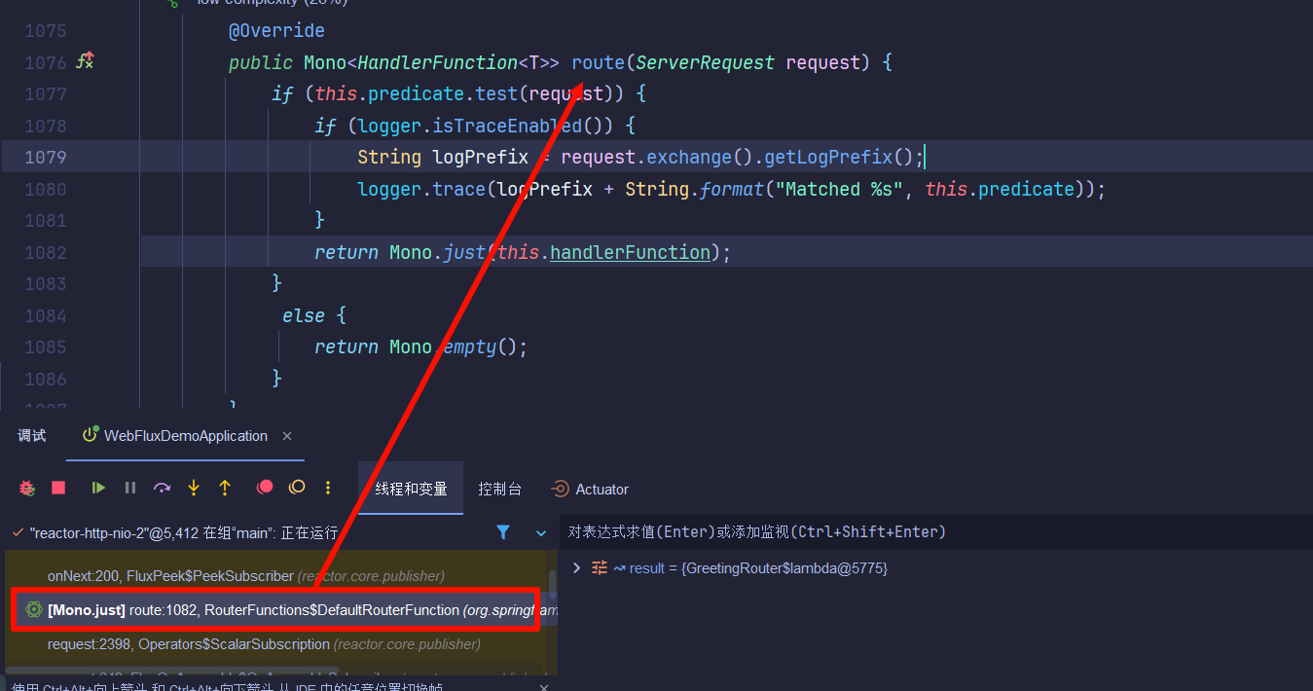Click getLogPrefix on line 1079
This screenshot has width=1313, height=691.
pos(828,157)
